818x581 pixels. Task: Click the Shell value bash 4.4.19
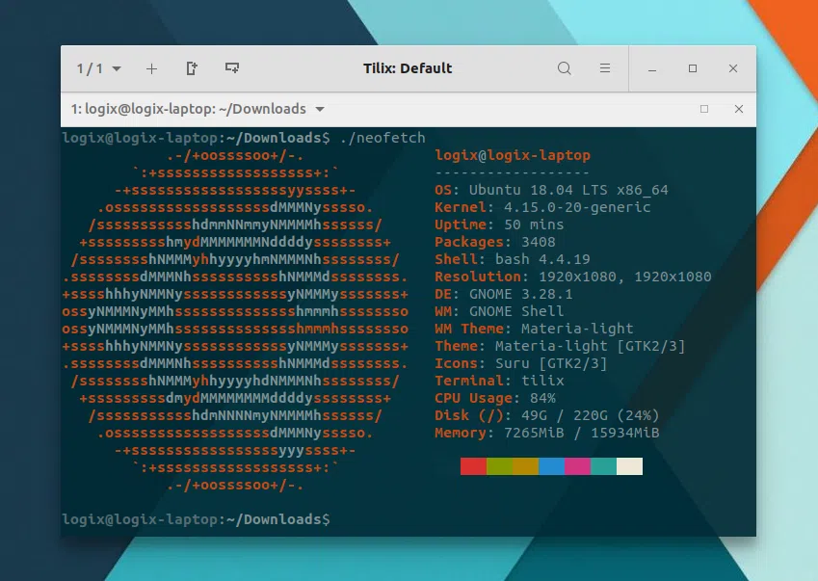(542, 259)
